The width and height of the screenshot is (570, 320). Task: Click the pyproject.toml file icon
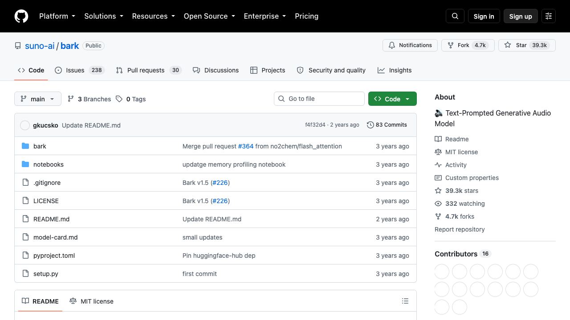[x=25, y=256]
